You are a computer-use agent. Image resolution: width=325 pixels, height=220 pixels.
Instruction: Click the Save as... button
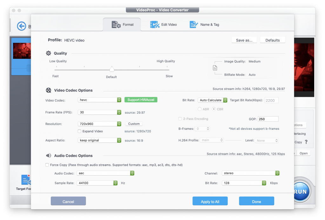tap(244, 40)
